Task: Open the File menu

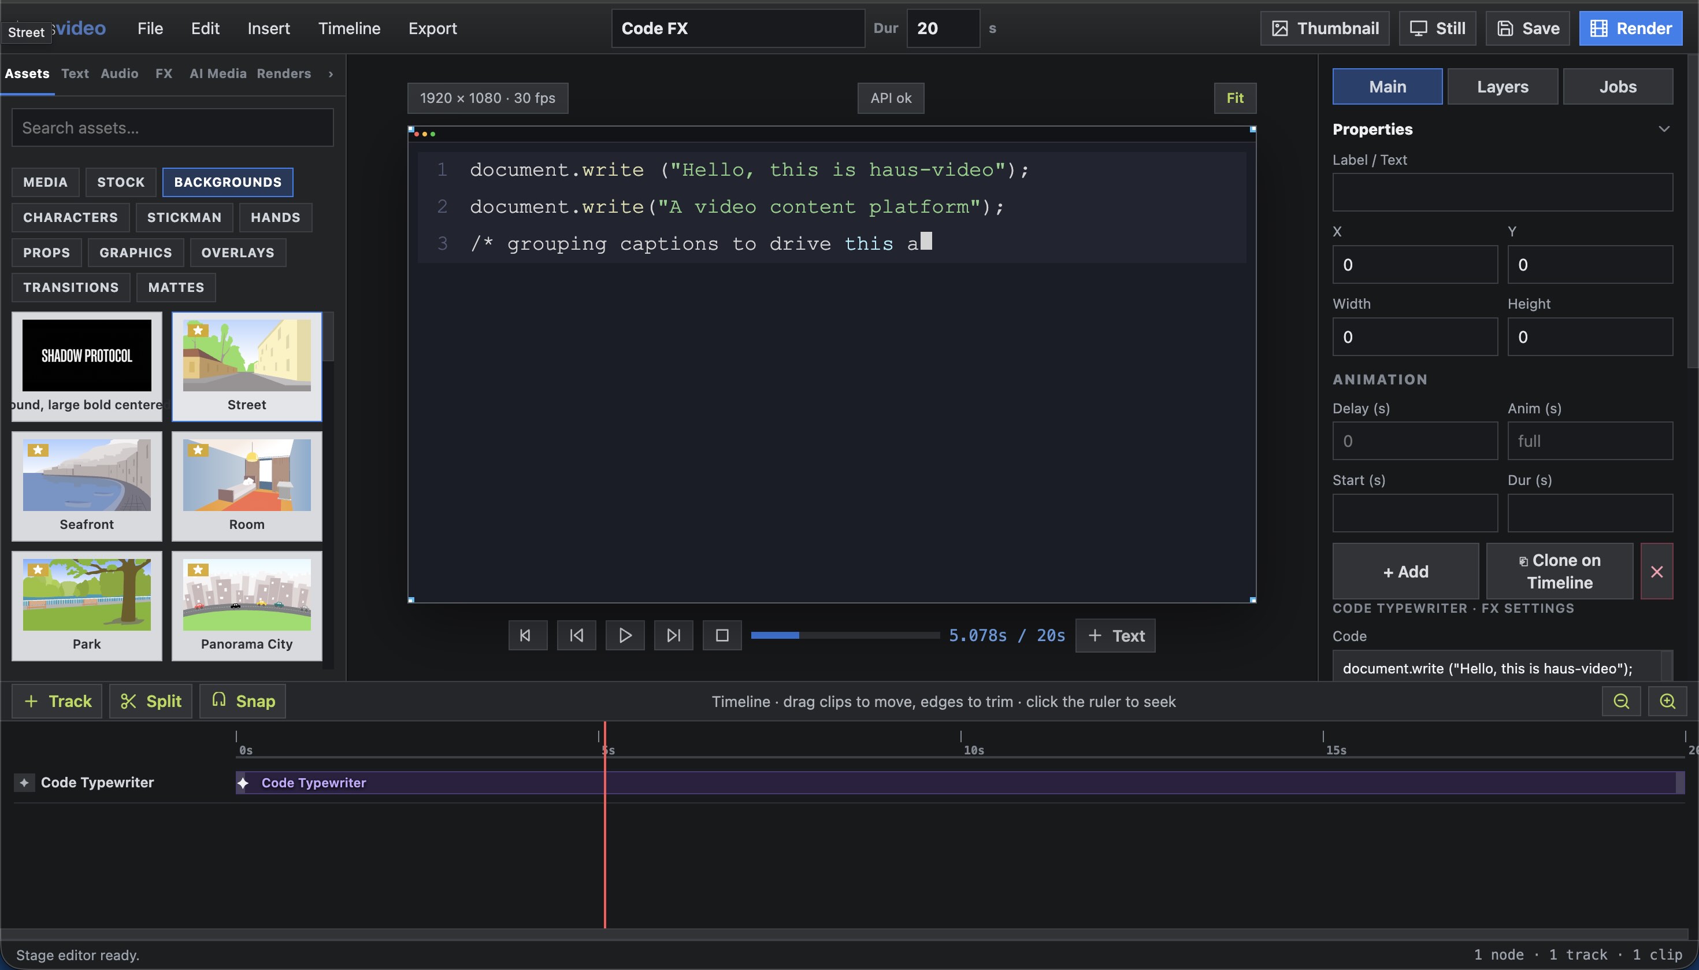Action: pyautogui.click(x=150, y=28)
